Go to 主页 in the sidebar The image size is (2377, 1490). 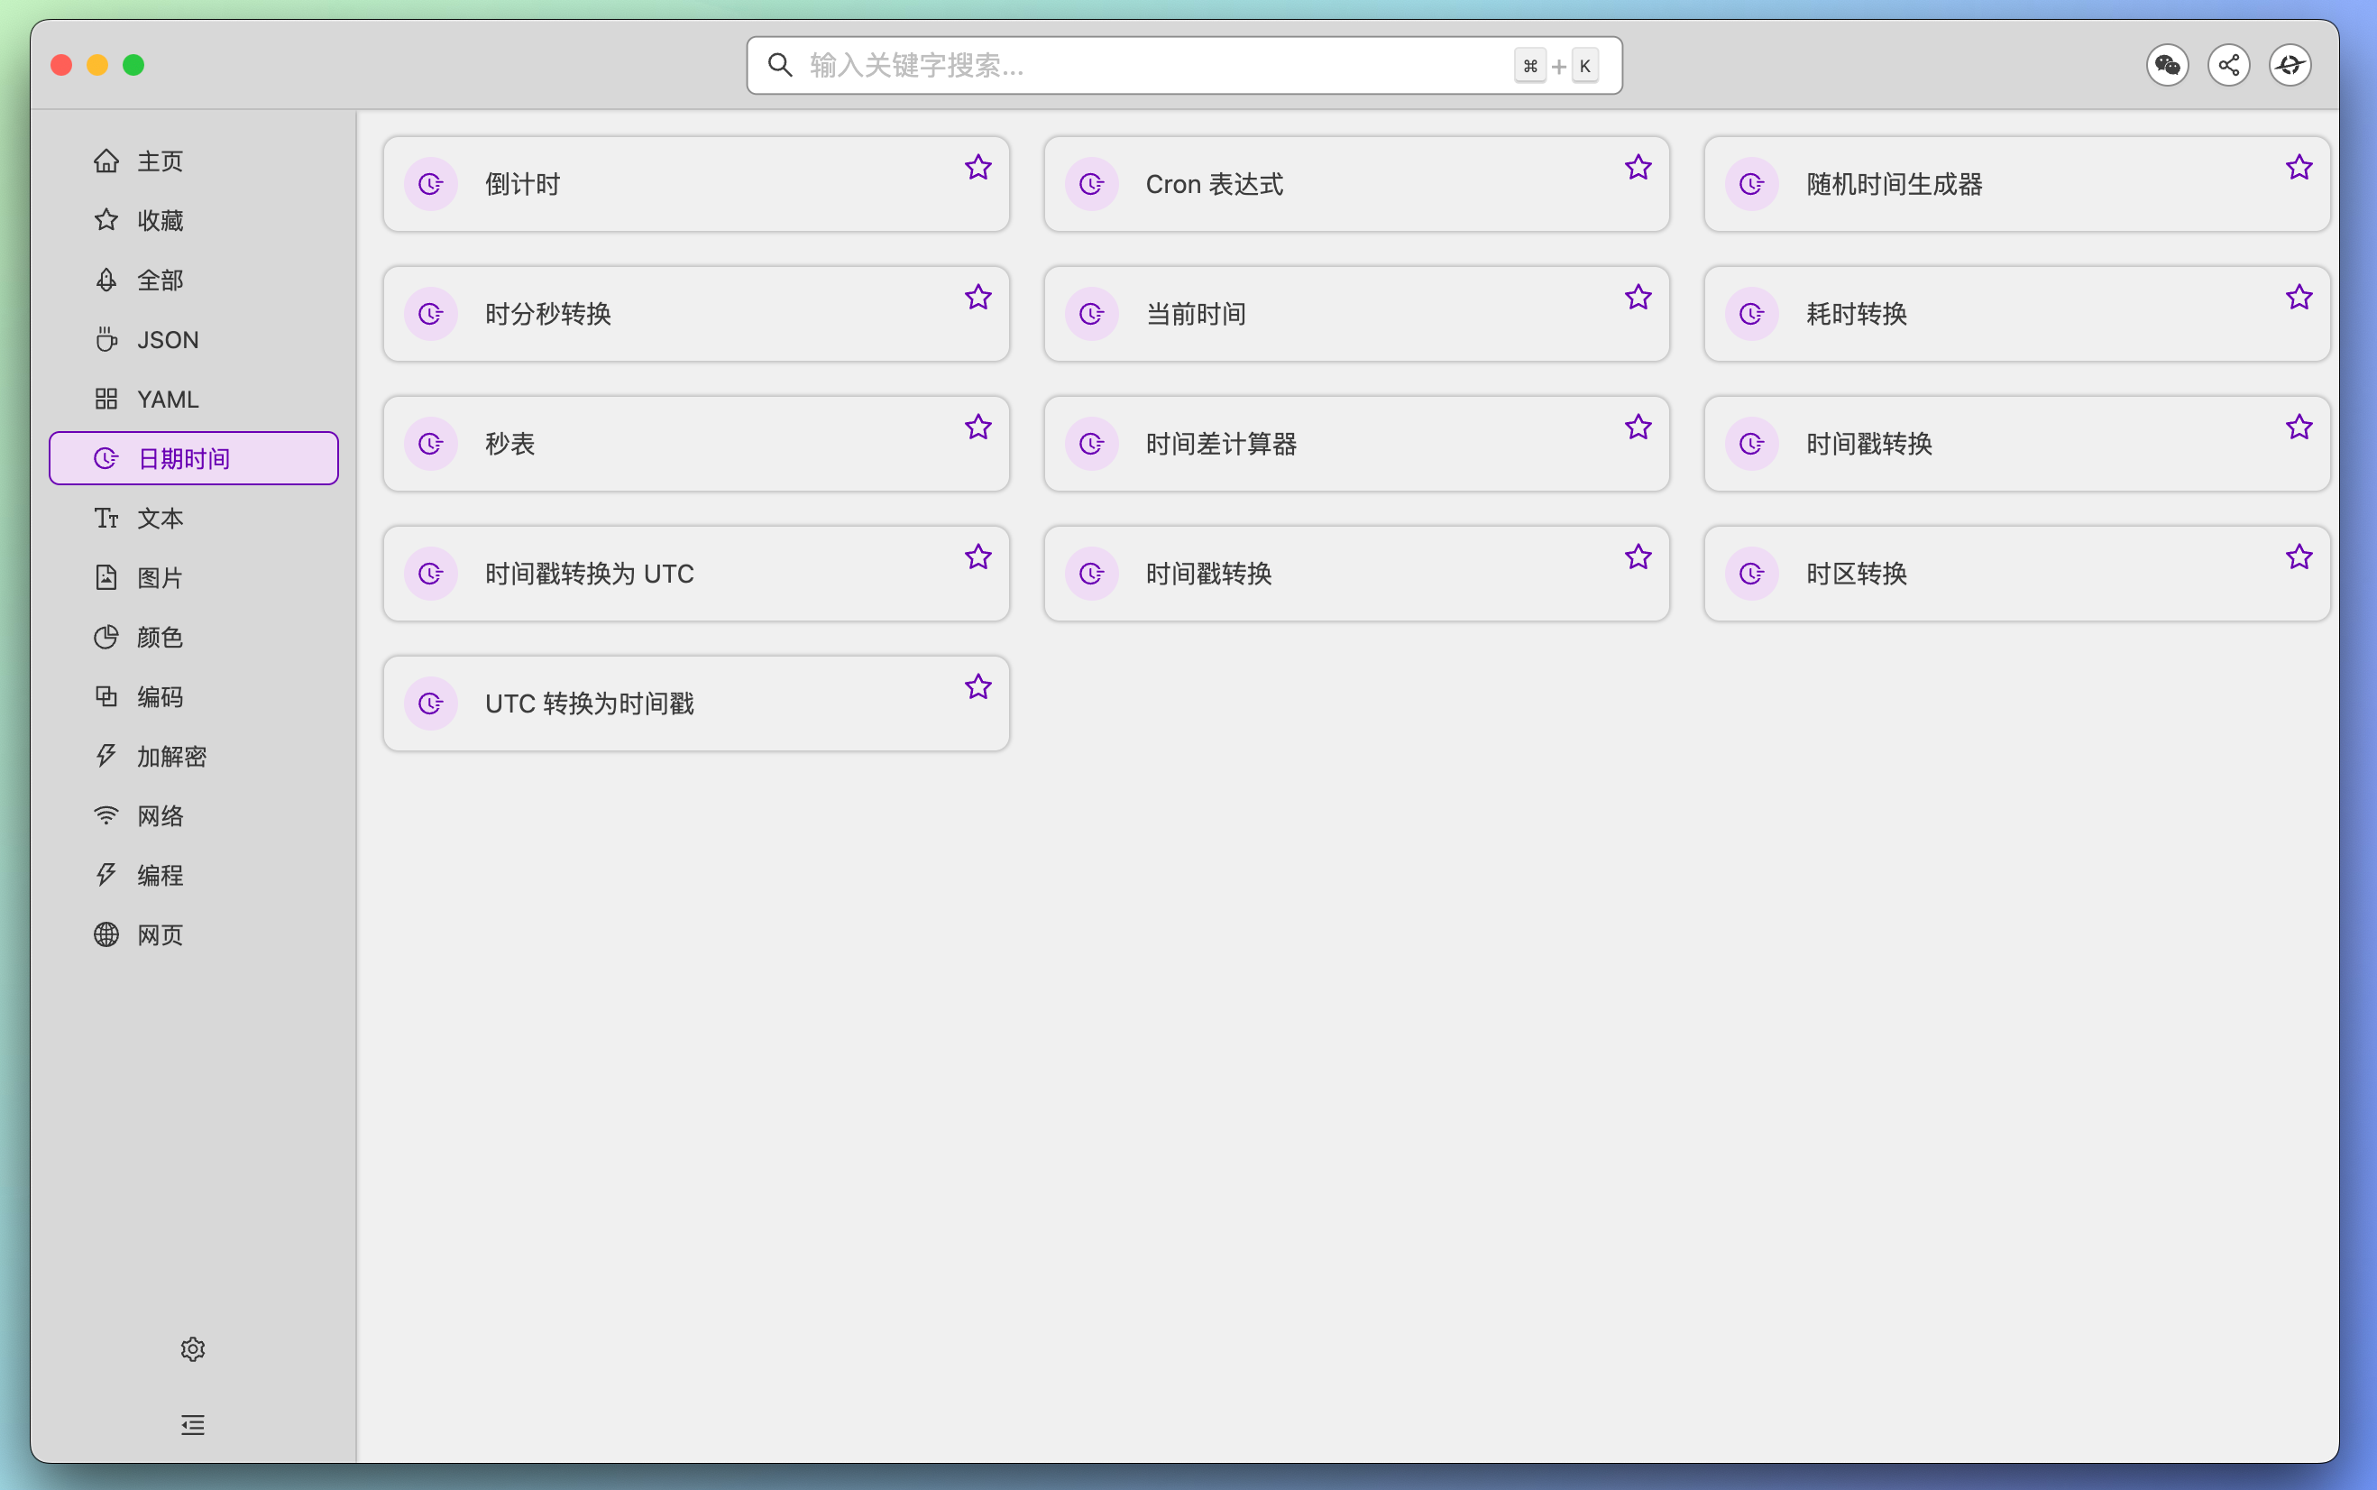(x=160, y=161)
